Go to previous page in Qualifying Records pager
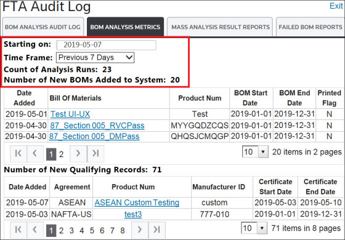345x240 pixels. 35,230
